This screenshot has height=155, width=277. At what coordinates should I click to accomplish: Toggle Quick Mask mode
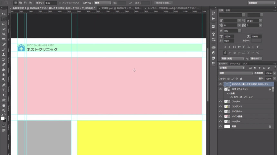click(x=4, y=125)
